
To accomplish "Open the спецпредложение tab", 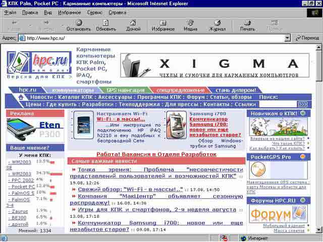I will tap(181, 90).
